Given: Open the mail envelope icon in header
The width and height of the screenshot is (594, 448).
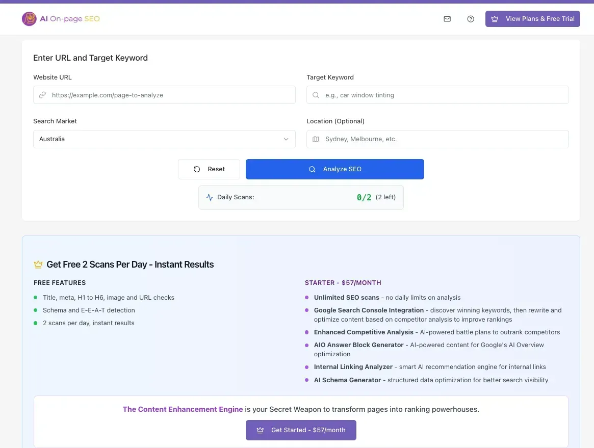Looking at the screenshot, I should (447, 19).
